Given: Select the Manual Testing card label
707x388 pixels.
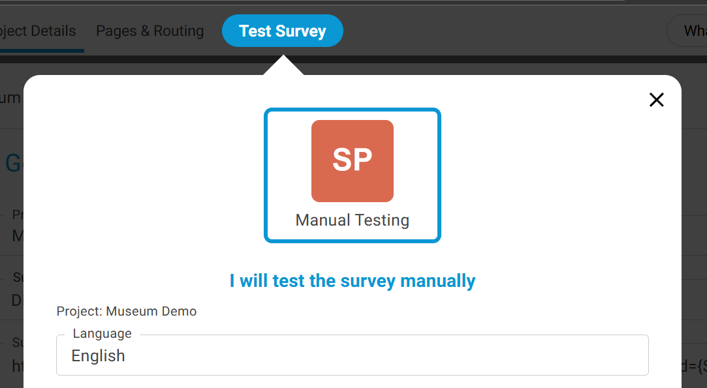Looking at the screenshot, I should (x=353, y=220).
